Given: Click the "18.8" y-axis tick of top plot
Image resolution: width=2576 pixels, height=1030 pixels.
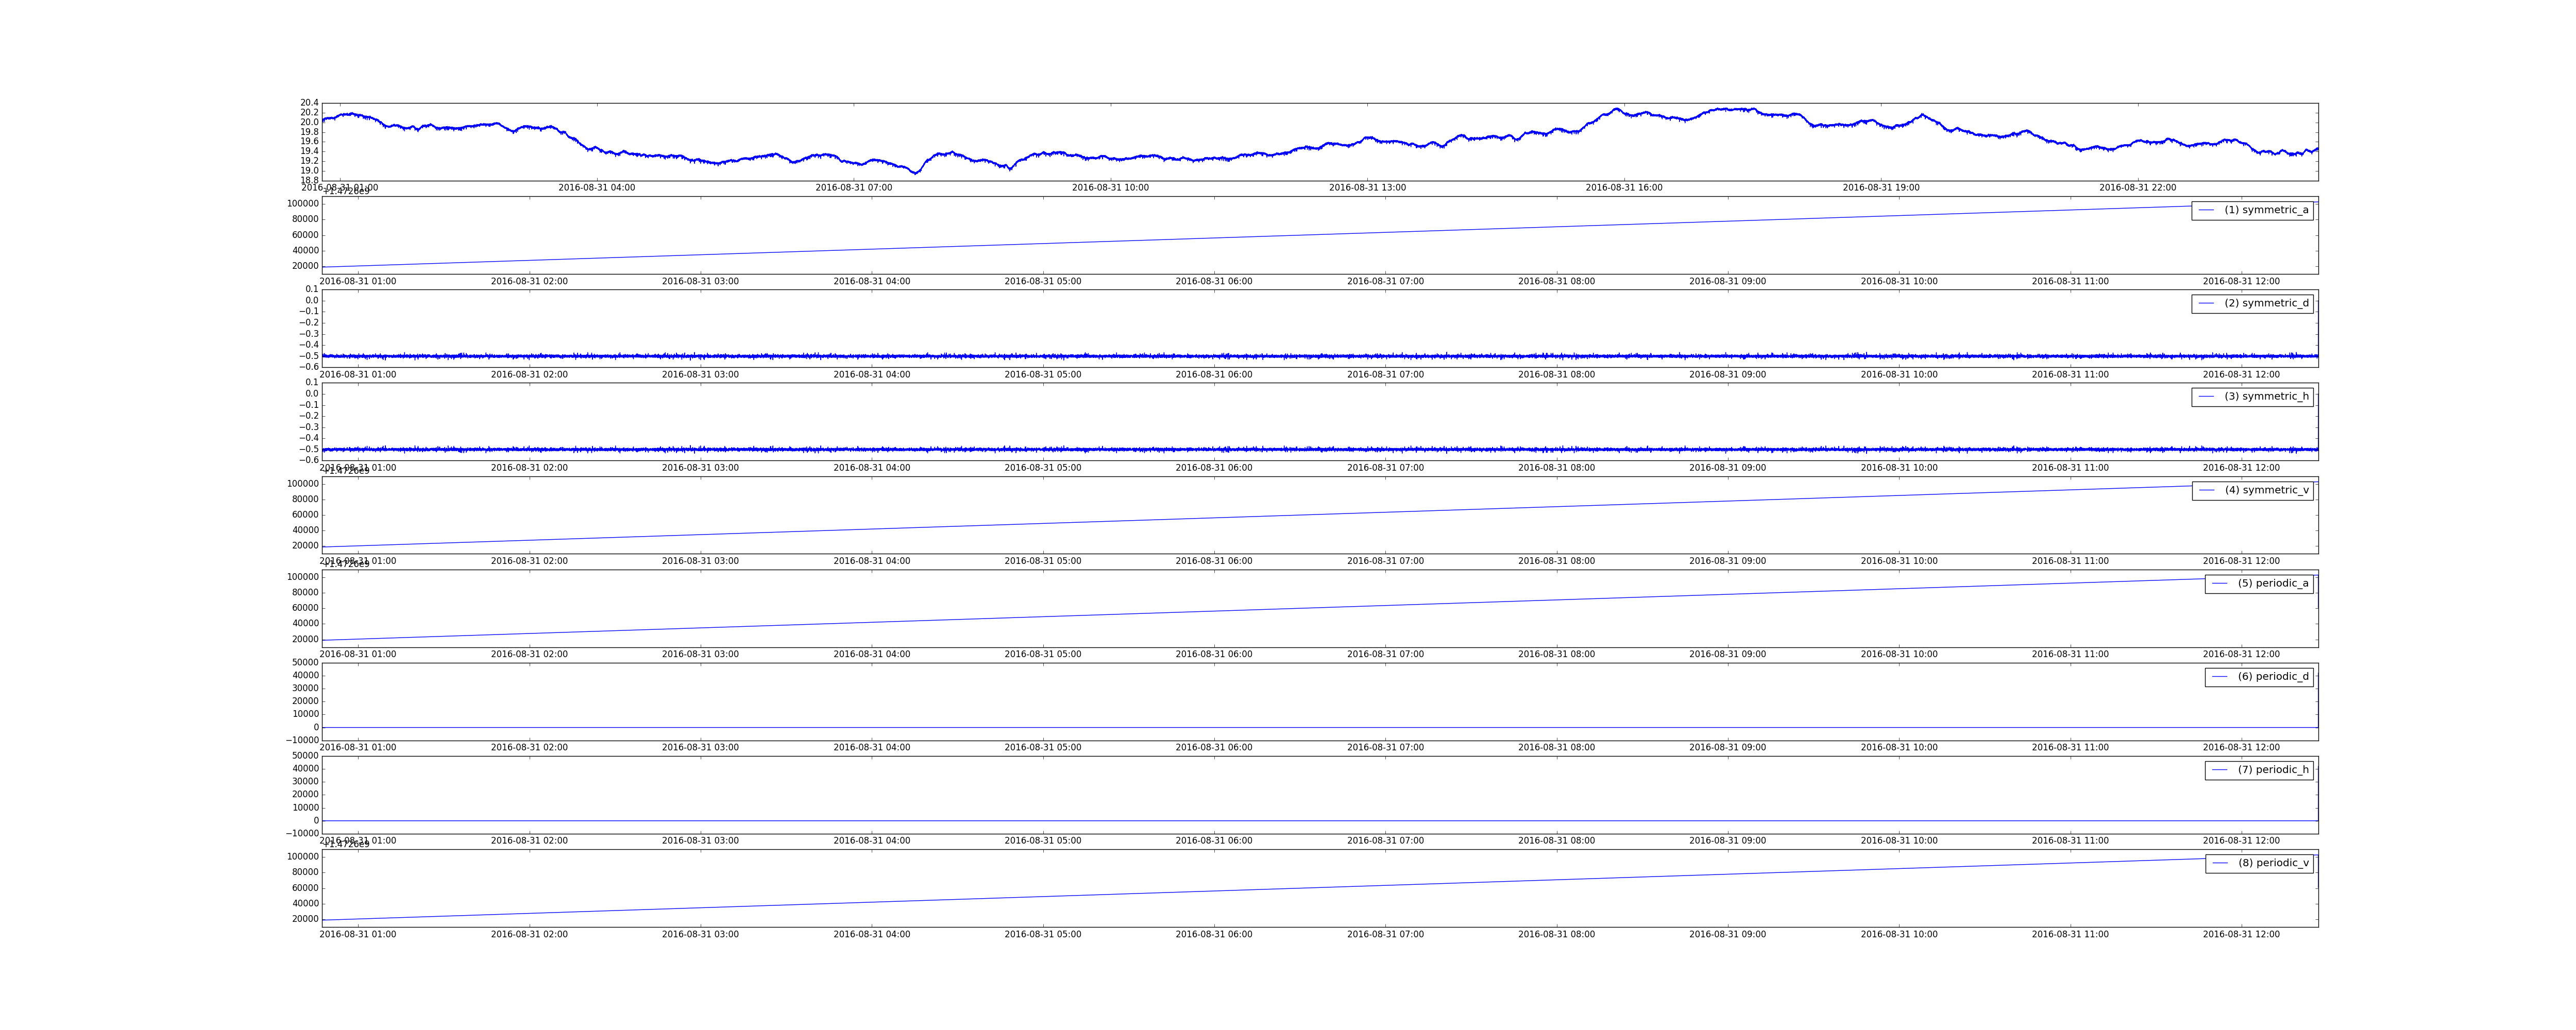Looking at the screenshot, I should [x=309, y=181].
